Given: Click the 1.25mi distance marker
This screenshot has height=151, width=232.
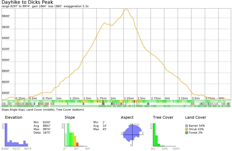Looking at the screenshot, I should [x=75, y=98].
